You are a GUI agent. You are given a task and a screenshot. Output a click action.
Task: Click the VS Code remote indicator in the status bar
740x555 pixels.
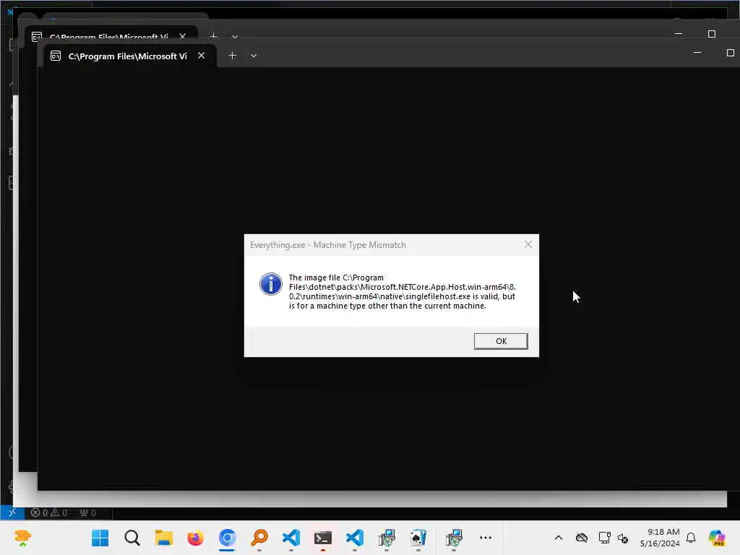pos(12,512)
